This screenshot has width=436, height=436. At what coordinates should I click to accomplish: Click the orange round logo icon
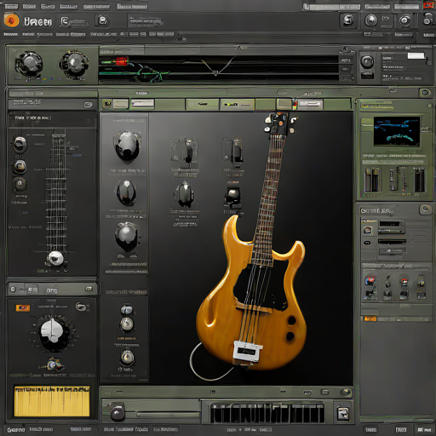point(12,20)
